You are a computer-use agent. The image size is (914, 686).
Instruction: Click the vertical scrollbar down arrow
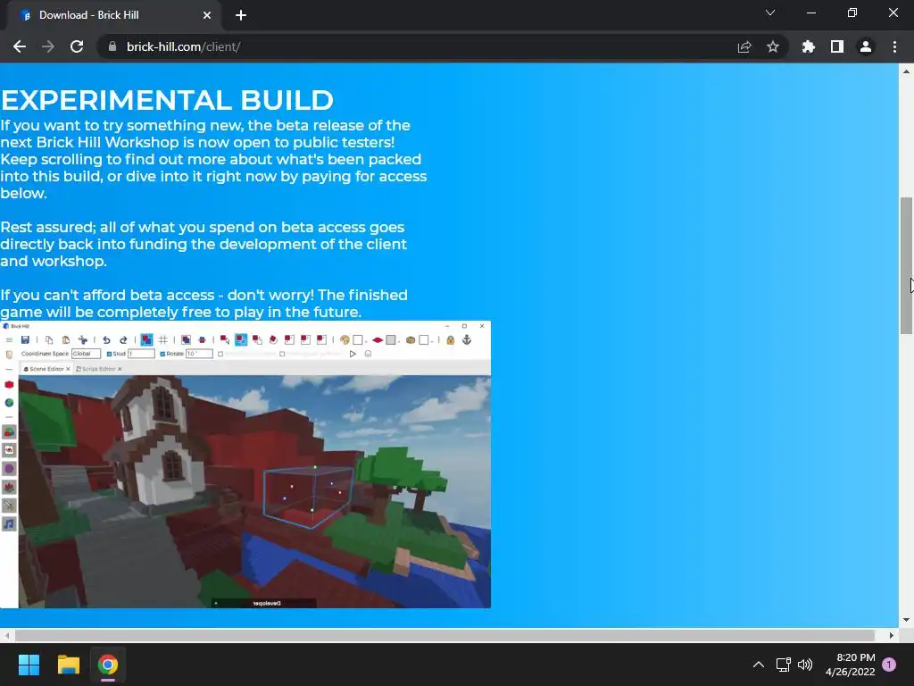click(x=906, y=620)
